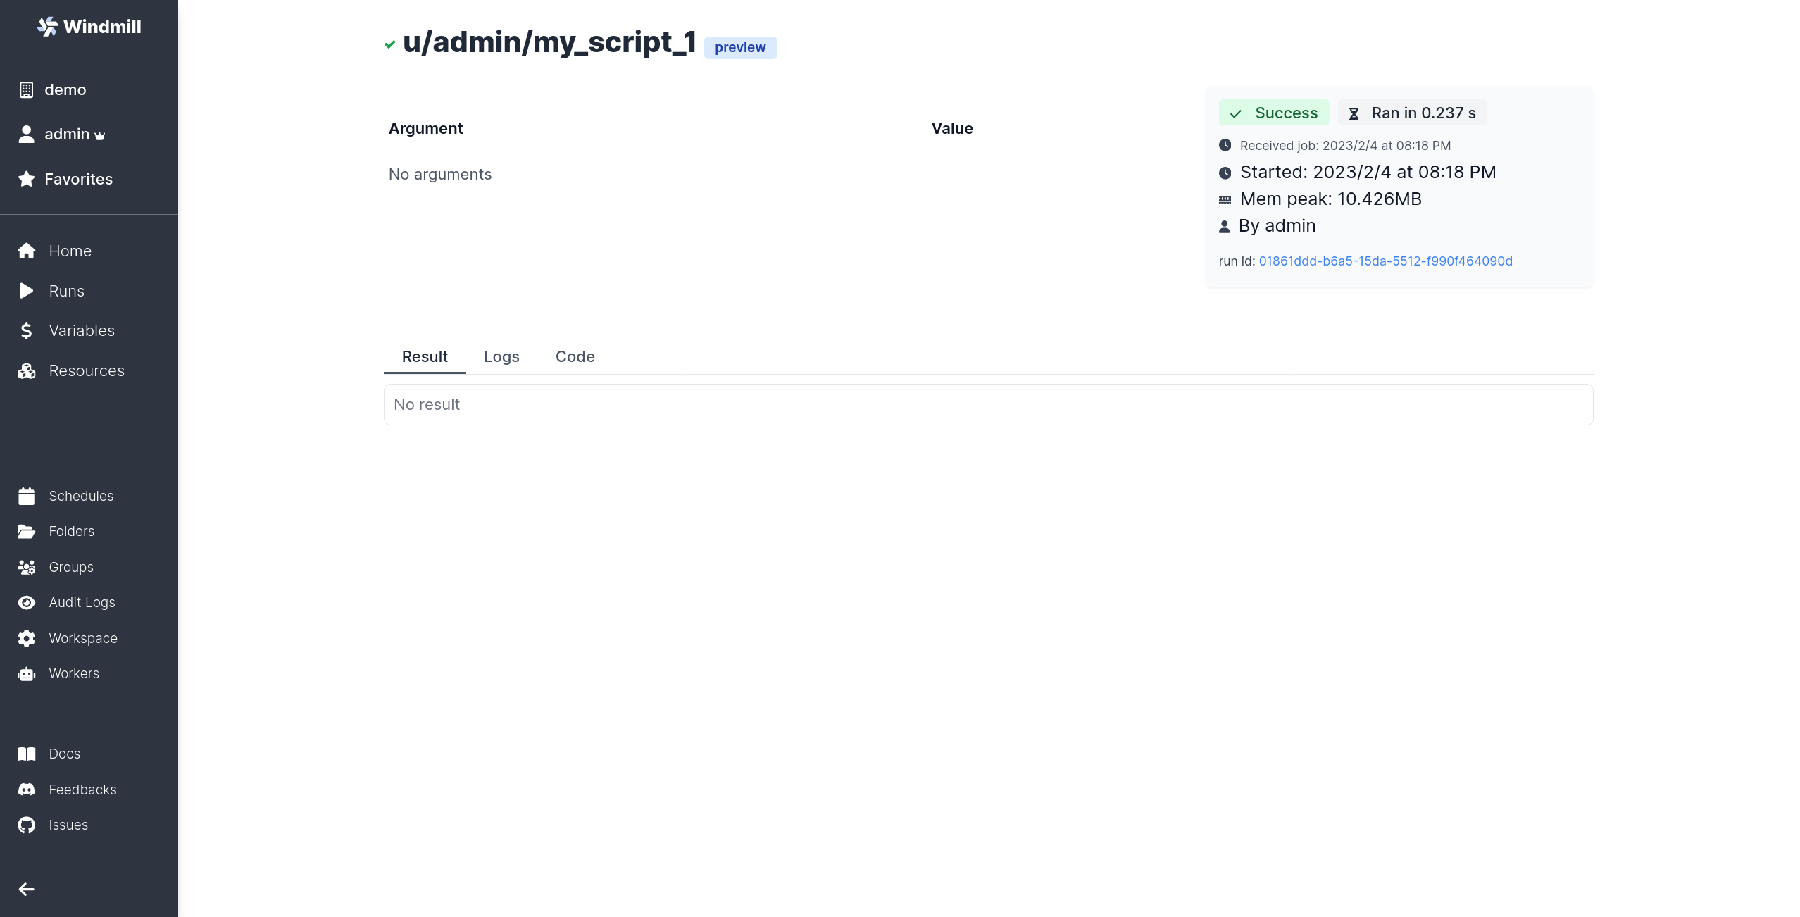Click the Windmill logo icon
Viewport: 1800px width, 917px height.
(x=47, y=27)
